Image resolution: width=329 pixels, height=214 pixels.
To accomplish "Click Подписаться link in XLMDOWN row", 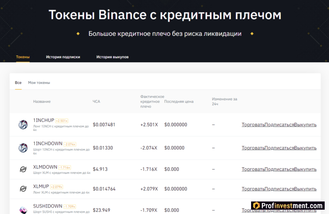I will 279,169.
